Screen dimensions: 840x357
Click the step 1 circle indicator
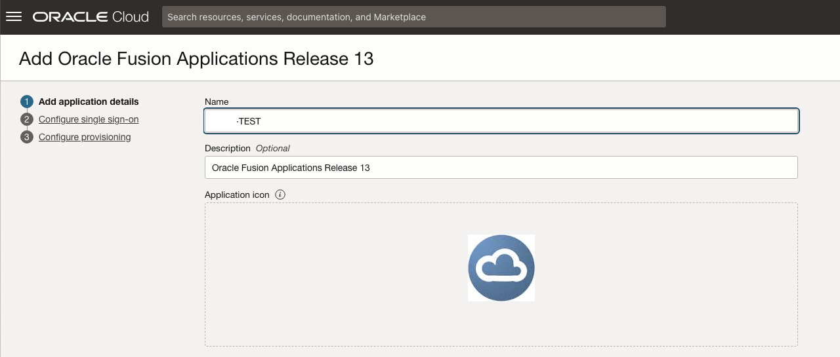(27, 102)
